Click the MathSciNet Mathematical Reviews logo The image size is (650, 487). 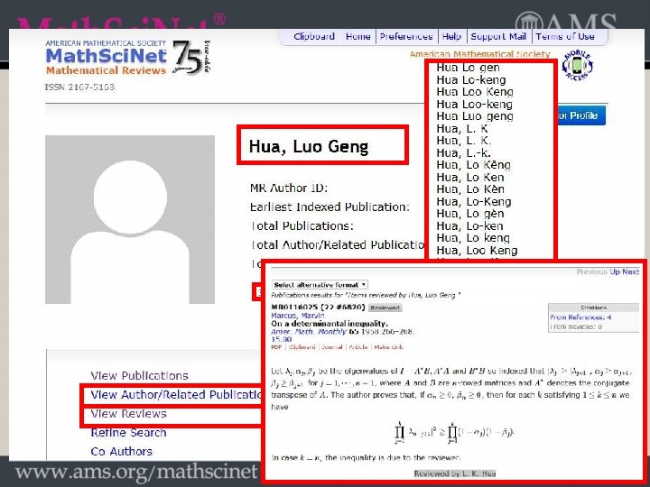107,58
